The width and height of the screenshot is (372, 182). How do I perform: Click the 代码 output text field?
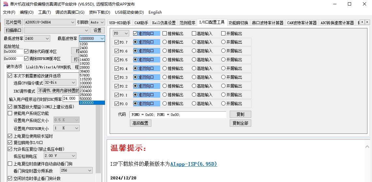(x=178, y=115)
